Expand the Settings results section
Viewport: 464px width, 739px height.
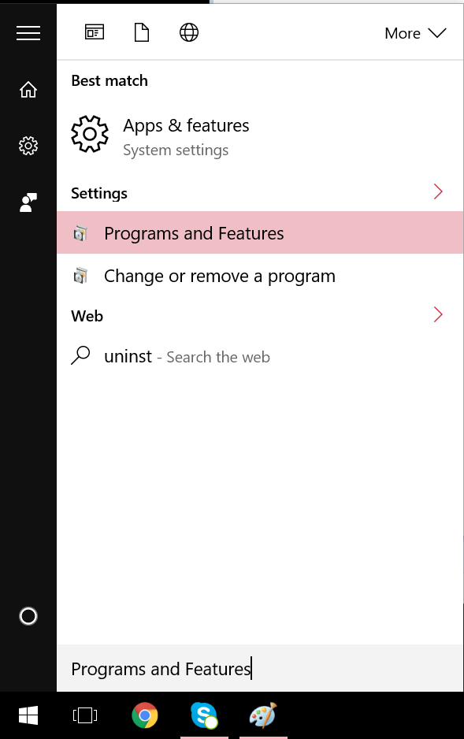coord(438,191)
